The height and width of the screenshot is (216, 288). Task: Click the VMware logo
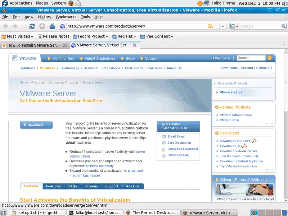[24, 58]
